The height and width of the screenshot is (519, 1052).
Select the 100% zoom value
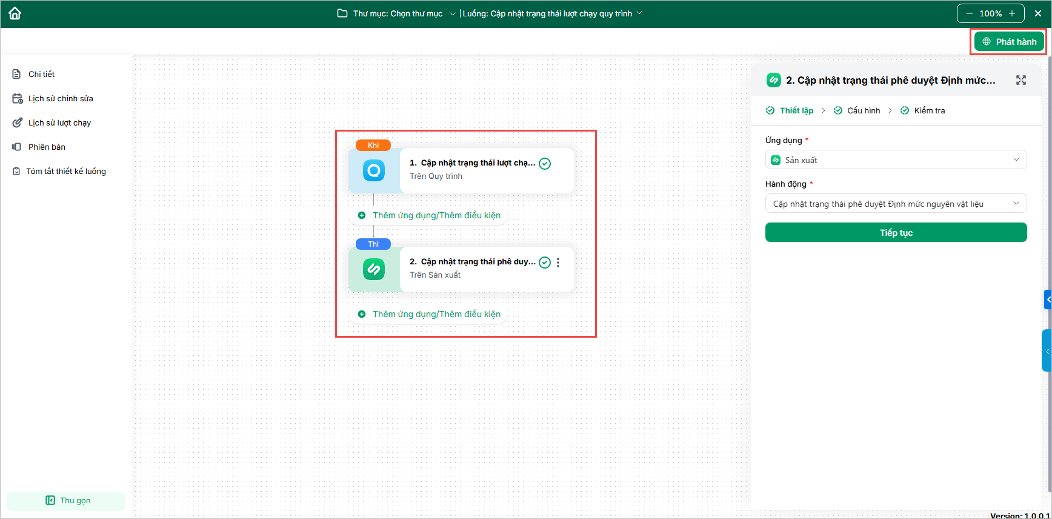[x=991, y=13]
